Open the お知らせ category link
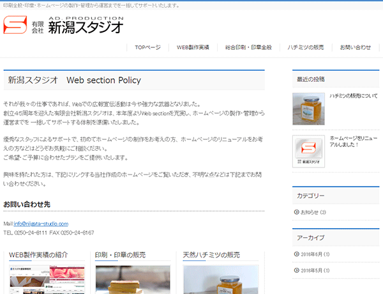Viewport: 383px width, 294px height. [x=310, y=212]
